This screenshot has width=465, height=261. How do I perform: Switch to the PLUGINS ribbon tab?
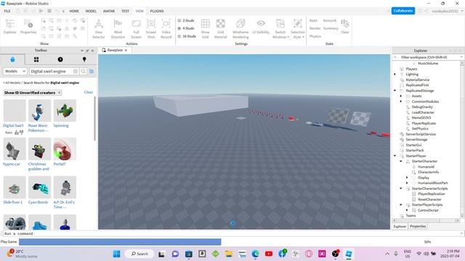coord(157,11)
